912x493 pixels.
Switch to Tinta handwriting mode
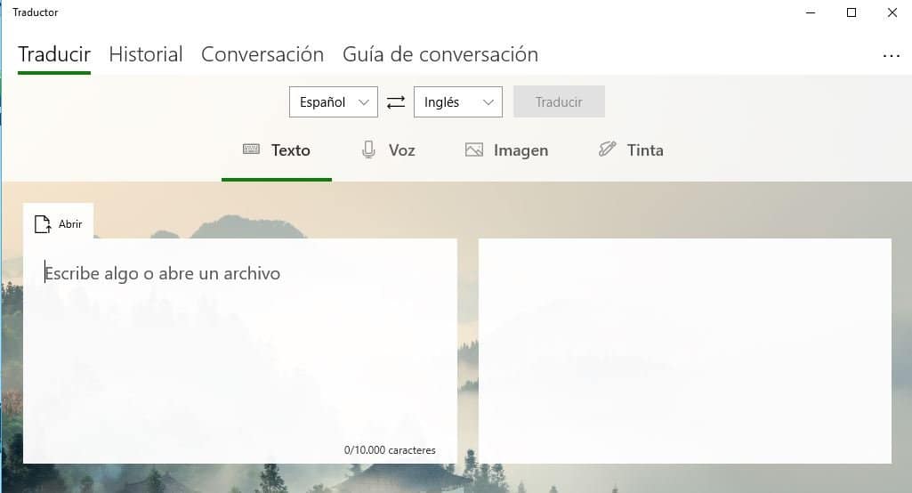point(631,150)
